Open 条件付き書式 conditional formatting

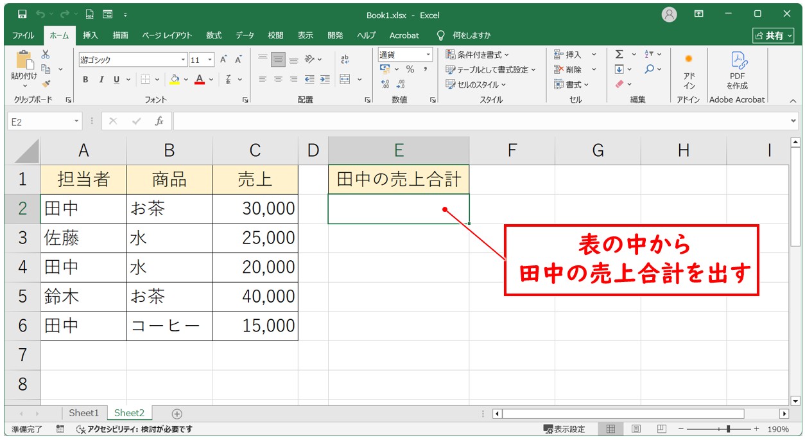[478, 55]
